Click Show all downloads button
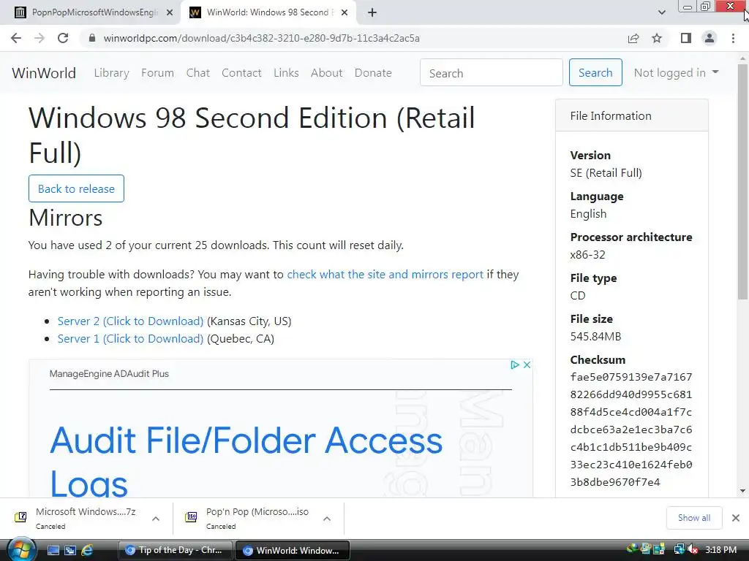The width and height of the screenshot is (749, 561). pyautogui.click(x=693, y=518)
